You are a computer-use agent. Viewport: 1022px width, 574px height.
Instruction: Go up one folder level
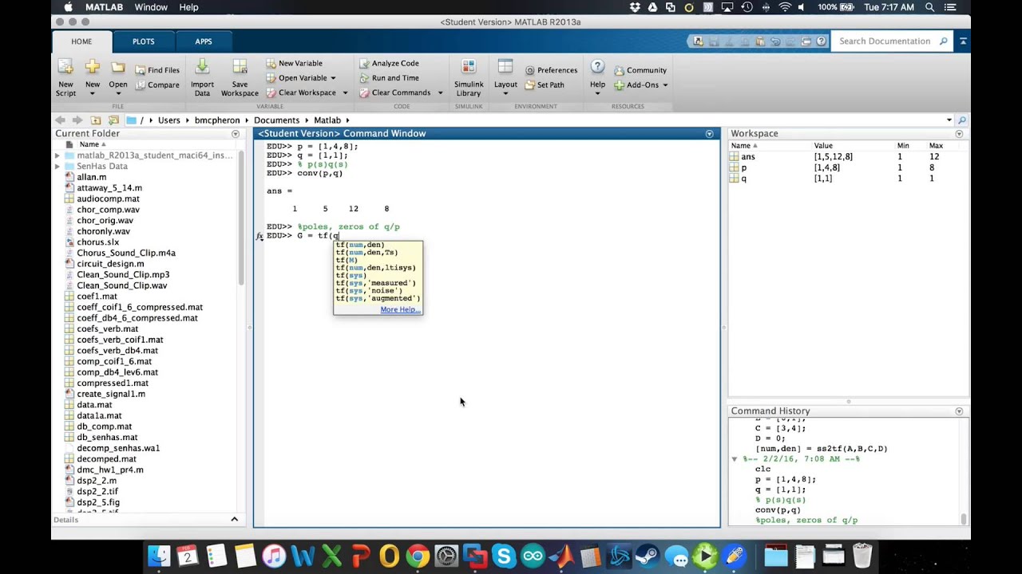coord(96,120)
